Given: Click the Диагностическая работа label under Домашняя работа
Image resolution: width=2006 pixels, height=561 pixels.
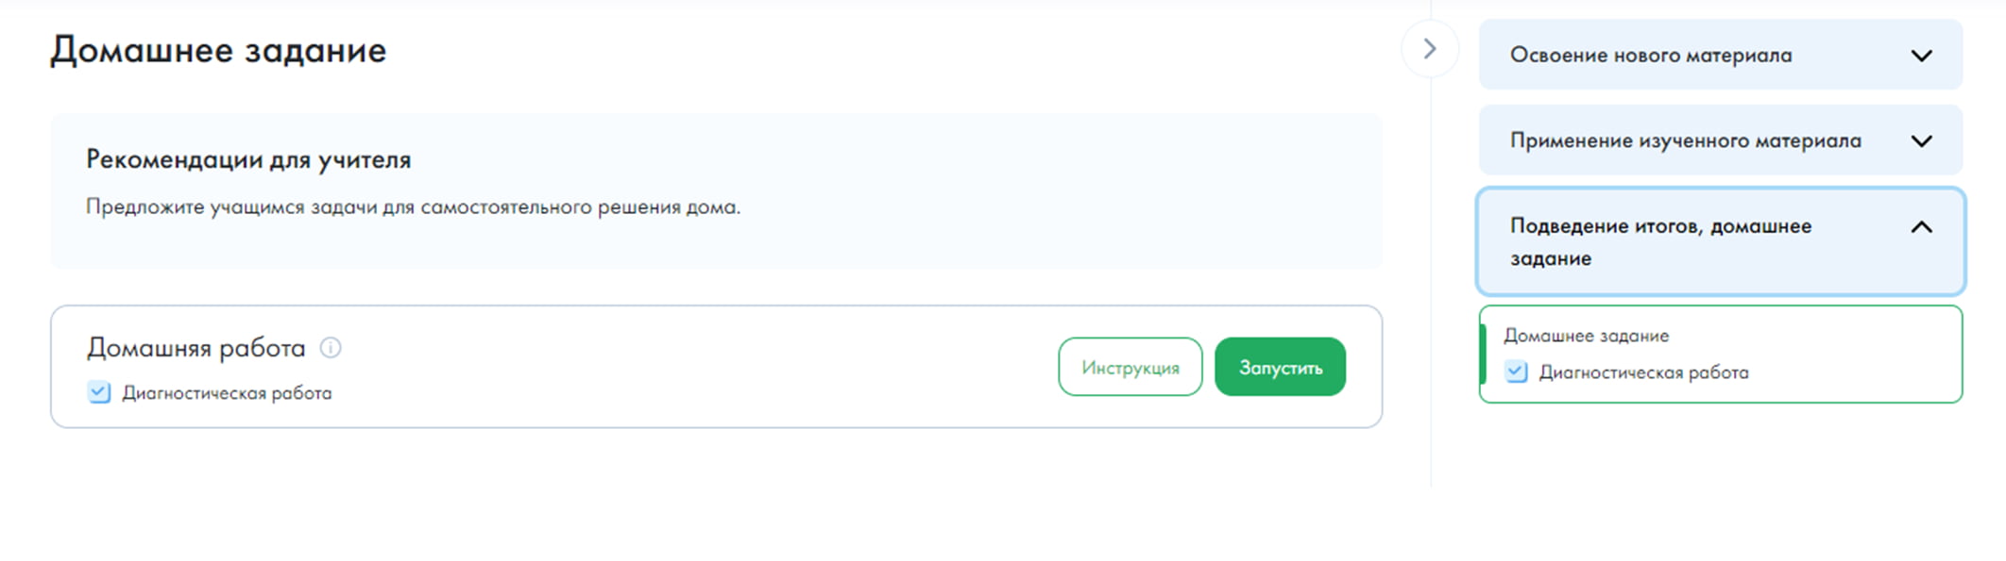Looking at the screenshot, I should (x=227, y=393).
